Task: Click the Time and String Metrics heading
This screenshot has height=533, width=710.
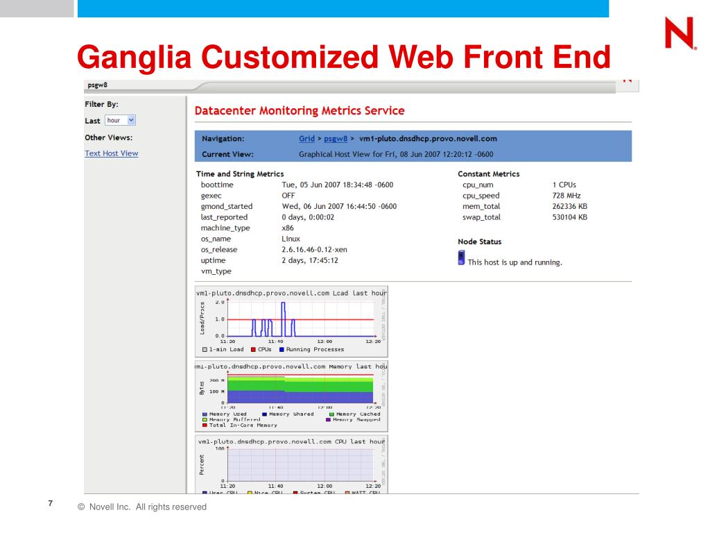Action: pos(240,174)
